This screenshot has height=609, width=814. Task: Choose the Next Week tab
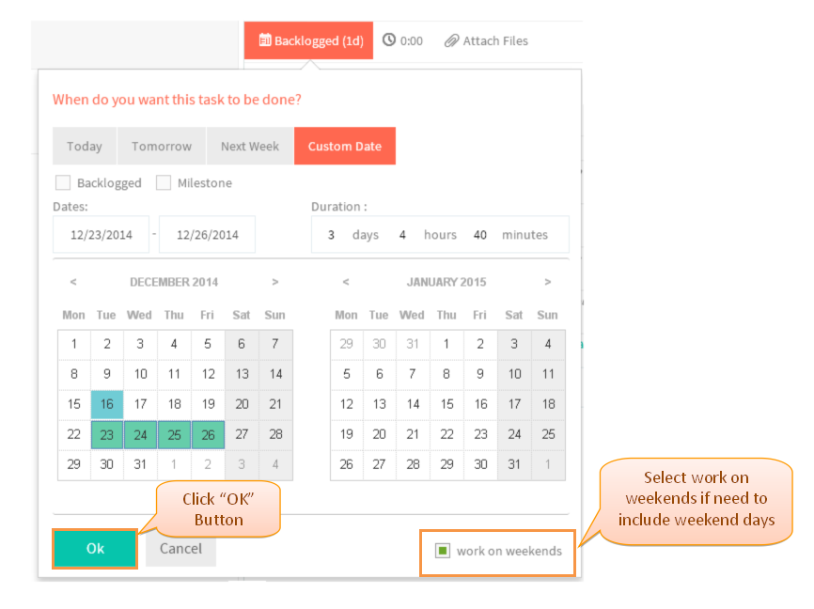pyautogui.click(x=250, y=146)
